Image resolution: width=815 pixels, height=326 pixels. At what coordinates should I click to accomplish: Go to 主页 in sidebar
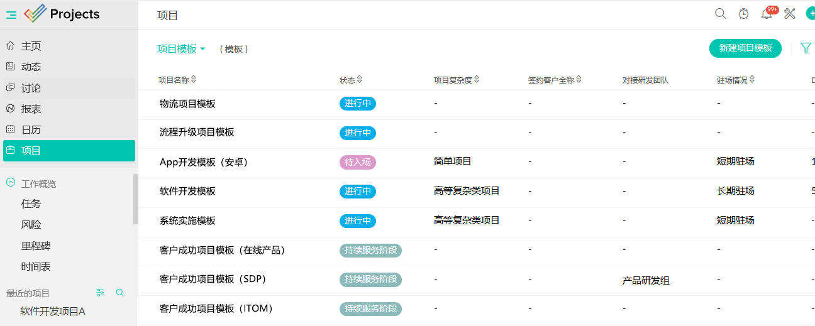(x=31, y=46)
